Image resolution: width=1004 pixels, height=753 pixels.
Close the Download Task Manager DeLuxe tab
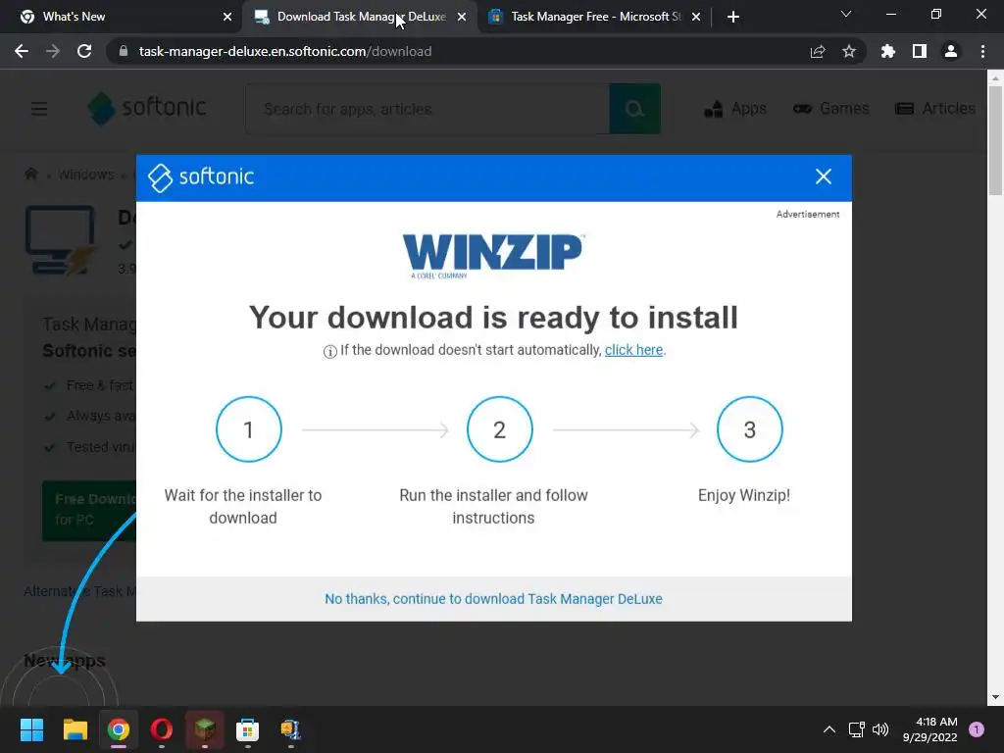tap(462, 17)
